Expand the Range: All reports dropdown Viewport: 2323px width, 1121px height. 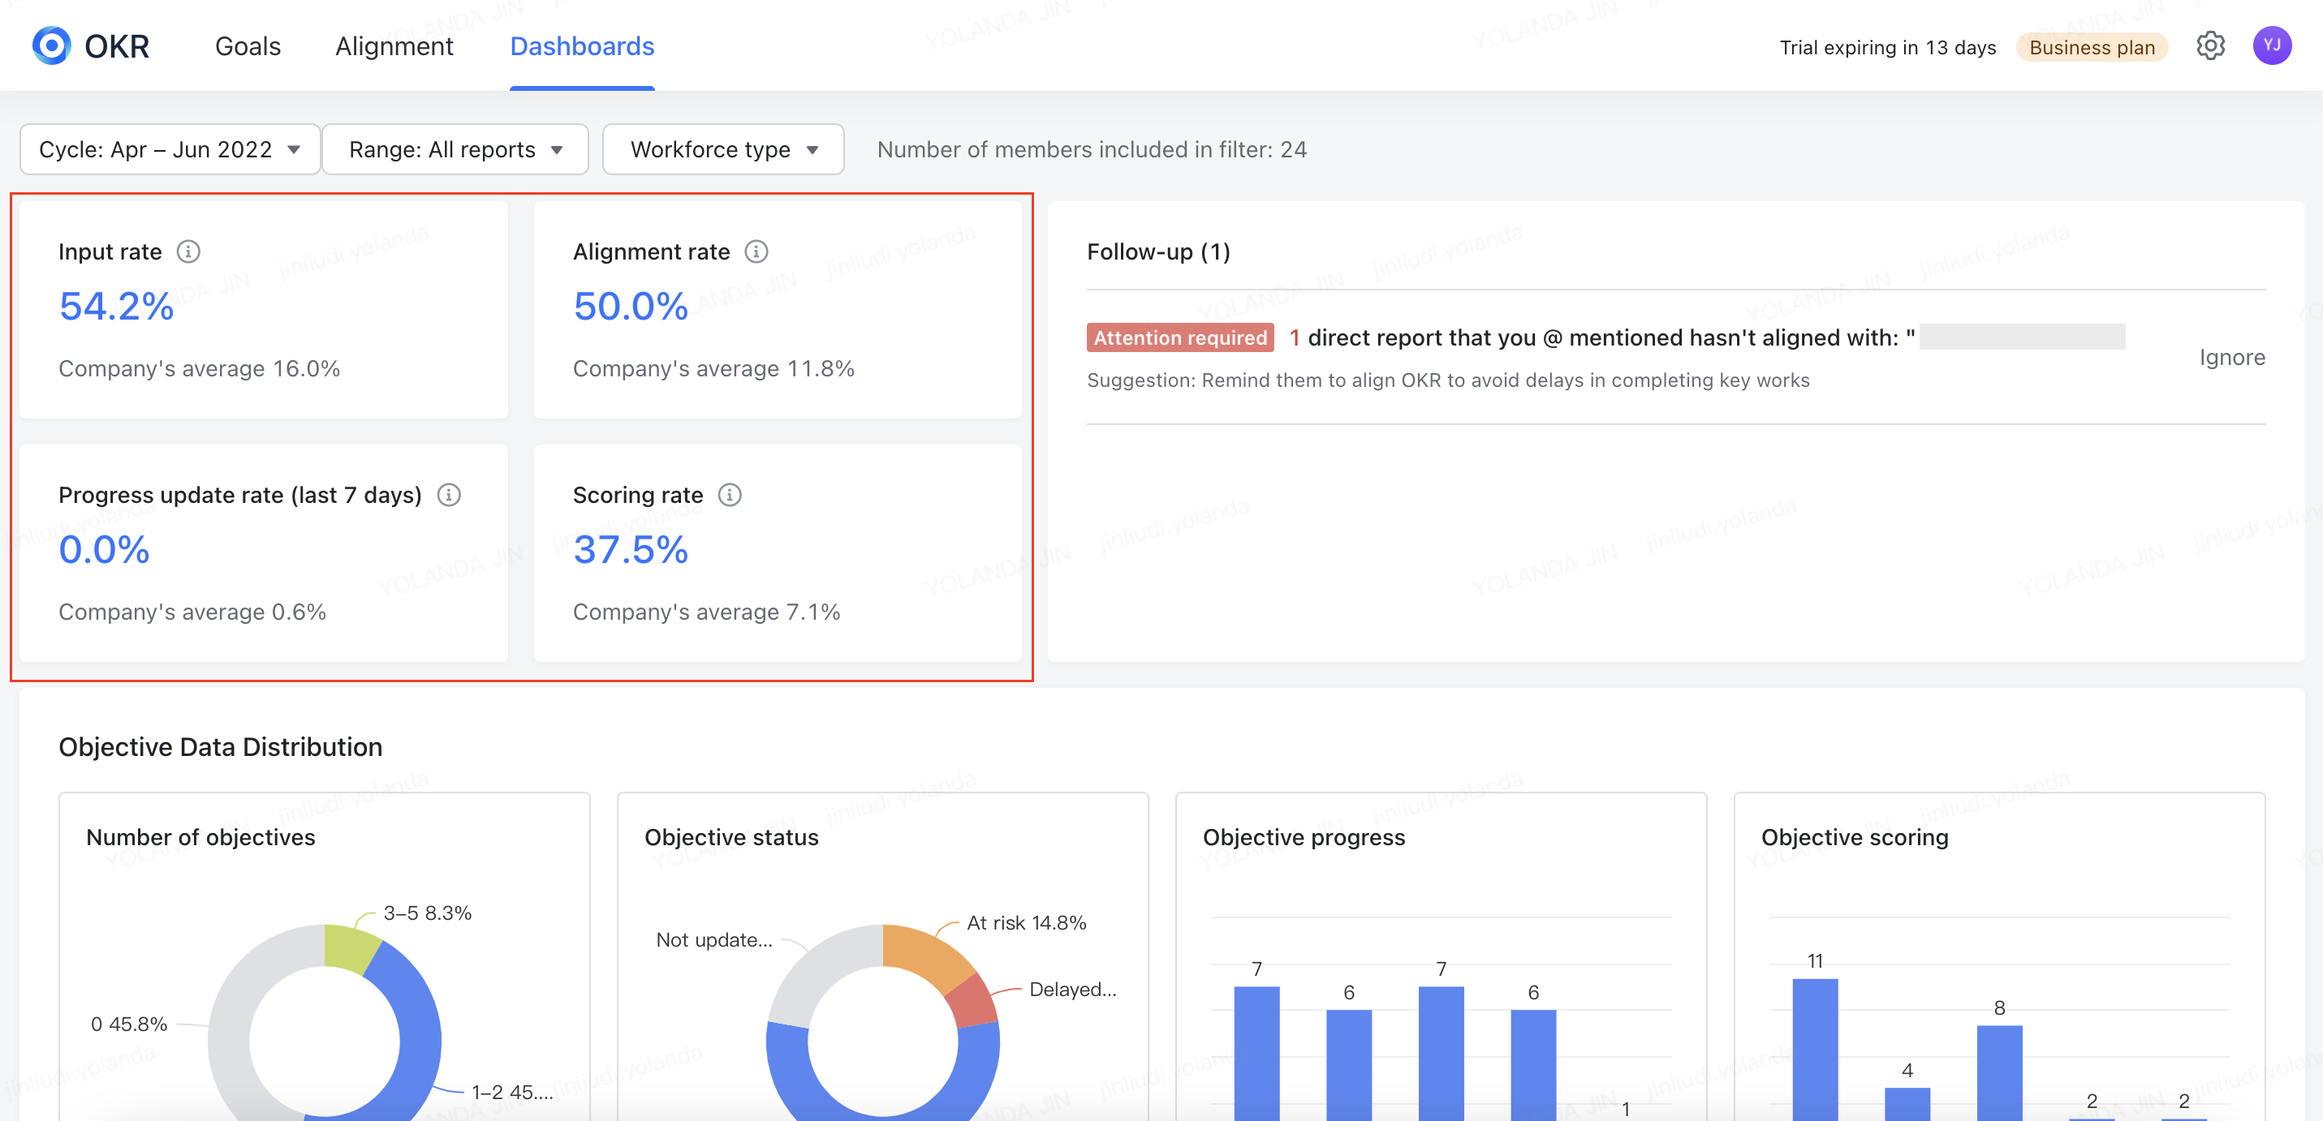pyautogui.click(x=455, y=149)
